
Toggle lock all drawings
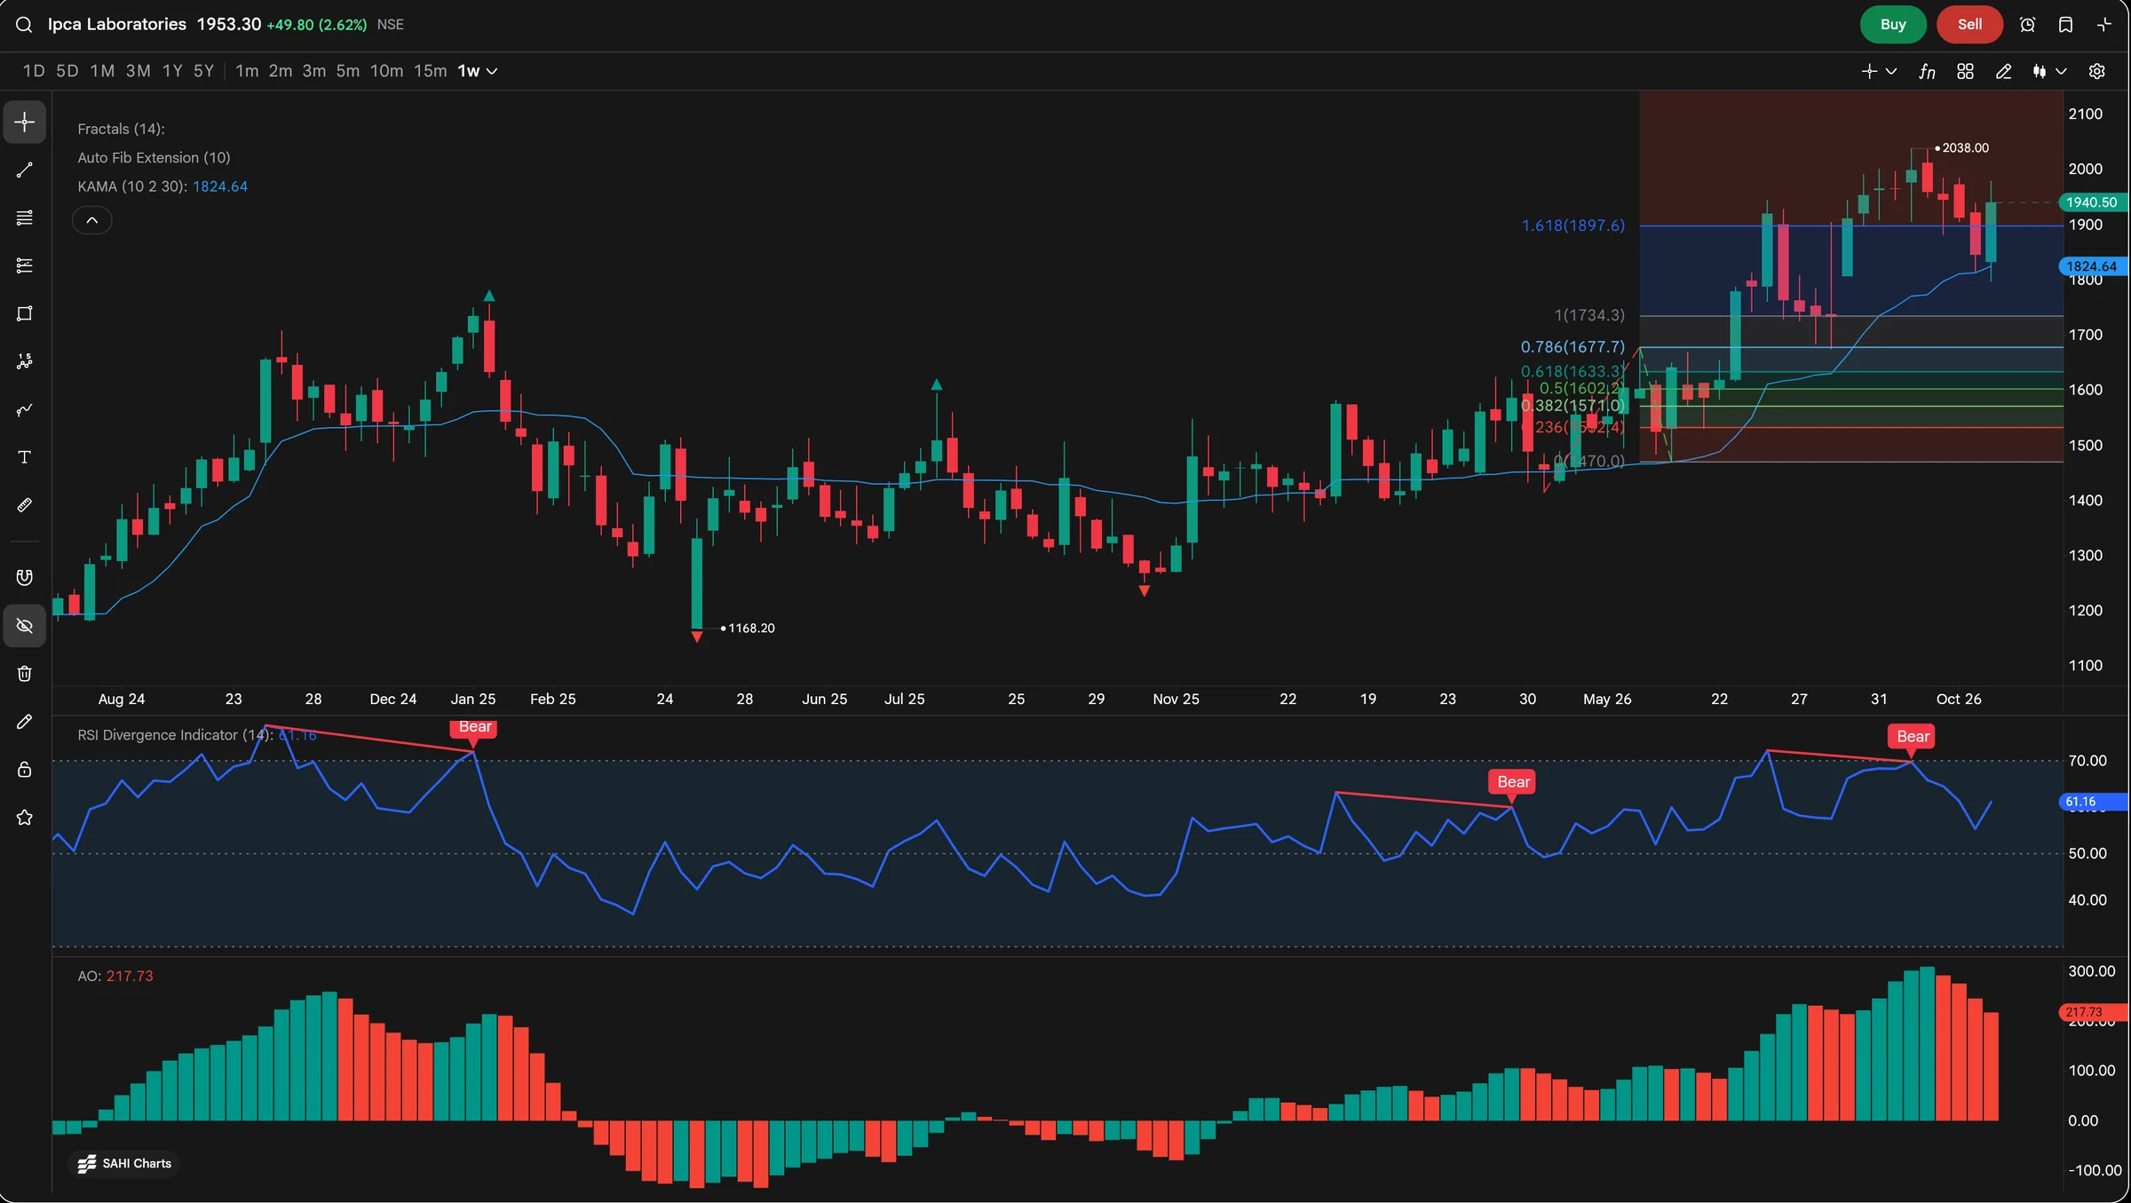click(25, 770)
